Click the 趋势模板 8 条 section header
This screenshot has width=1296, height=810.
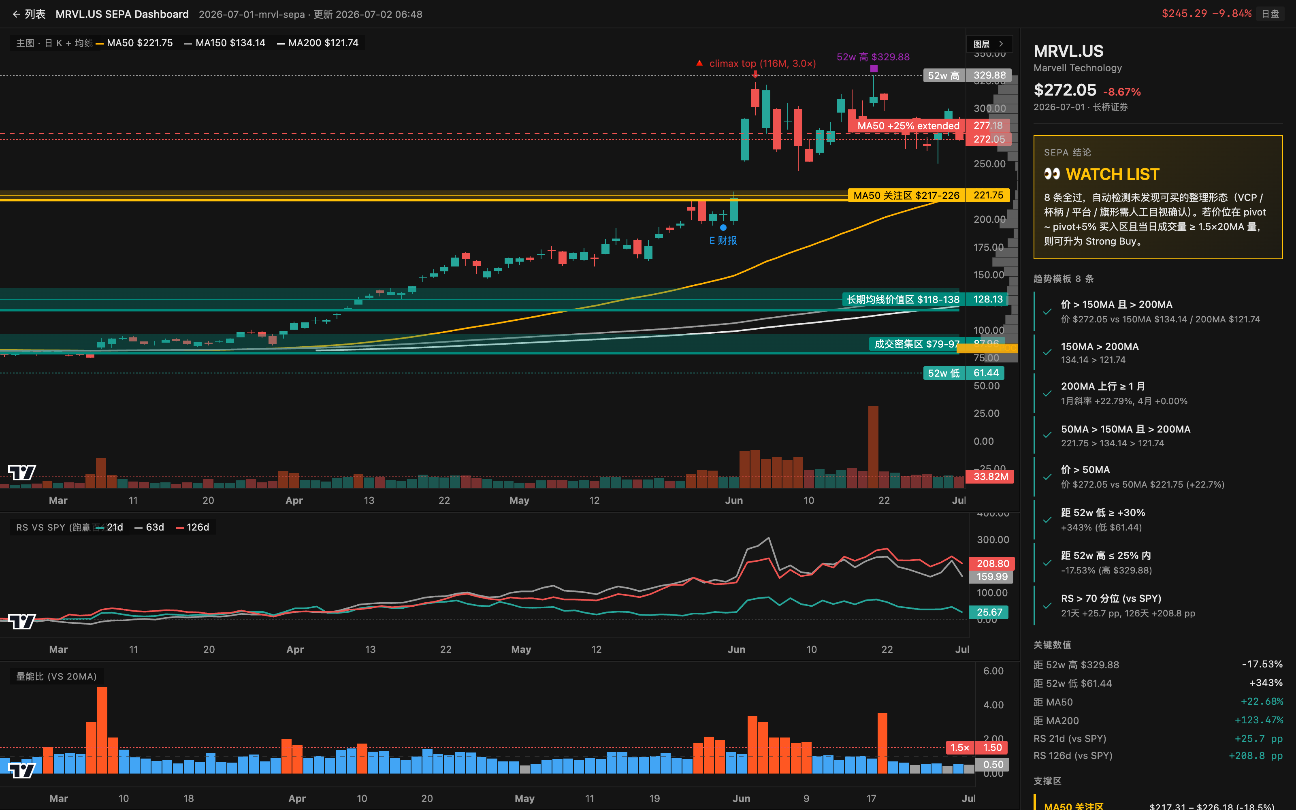1064,279
